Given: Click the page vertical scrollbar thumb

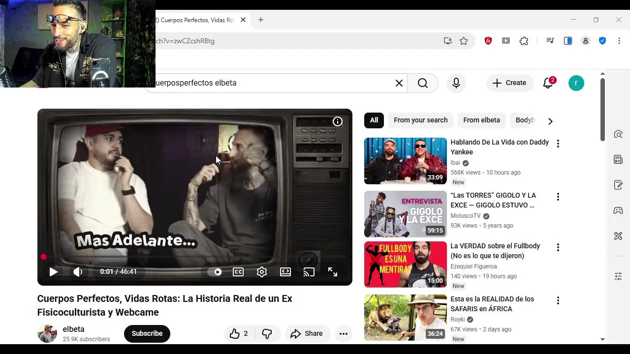Looking at the screenshot, I should click(x=602, y=110).
